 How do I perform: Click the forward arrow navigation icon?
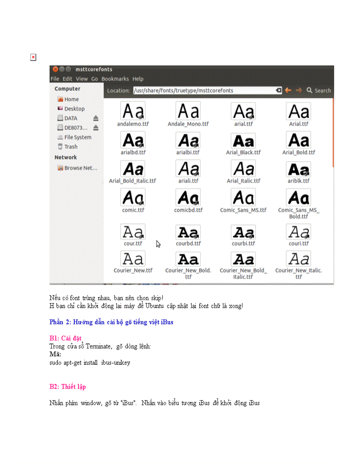click(x=298, y=90)
